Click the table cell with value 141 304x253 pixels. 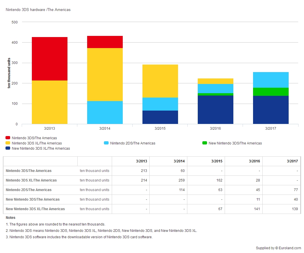[x=243, y=209]
